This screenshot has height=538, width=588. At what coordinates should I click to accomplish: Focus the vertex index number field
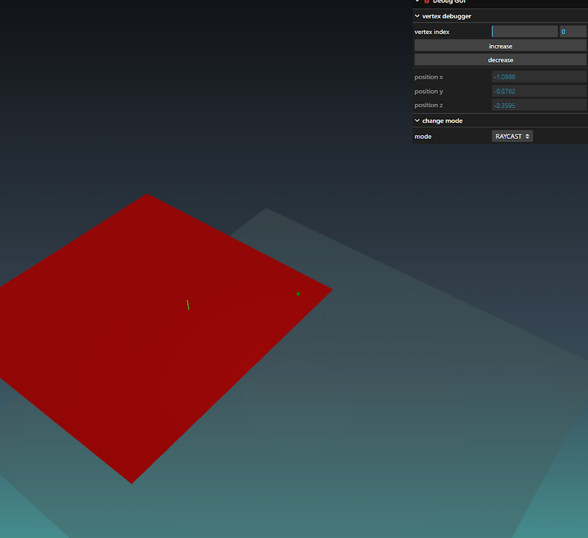573,32
